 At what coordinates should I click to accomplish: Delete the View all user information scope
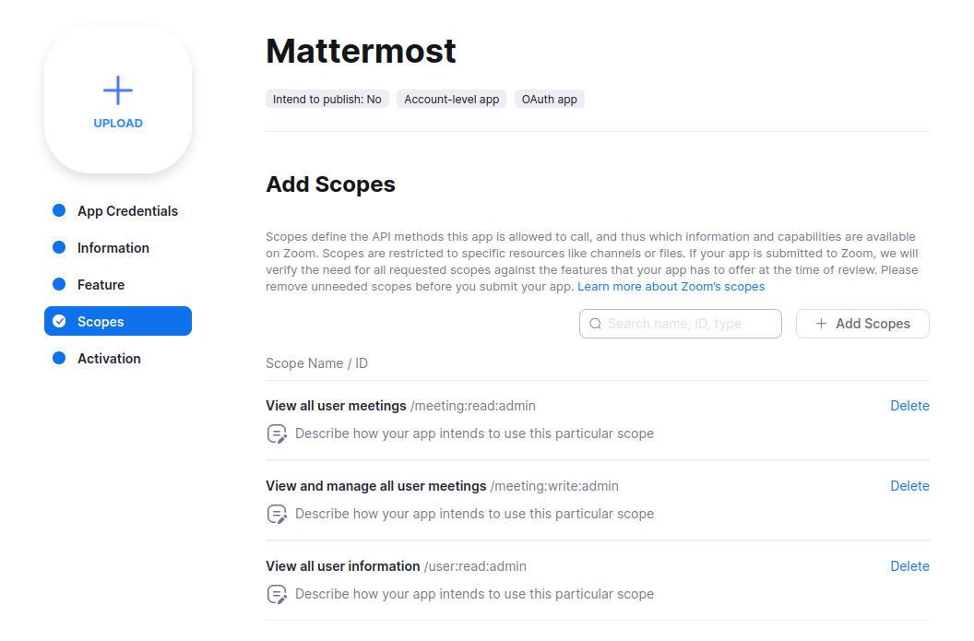click(909, 566)
